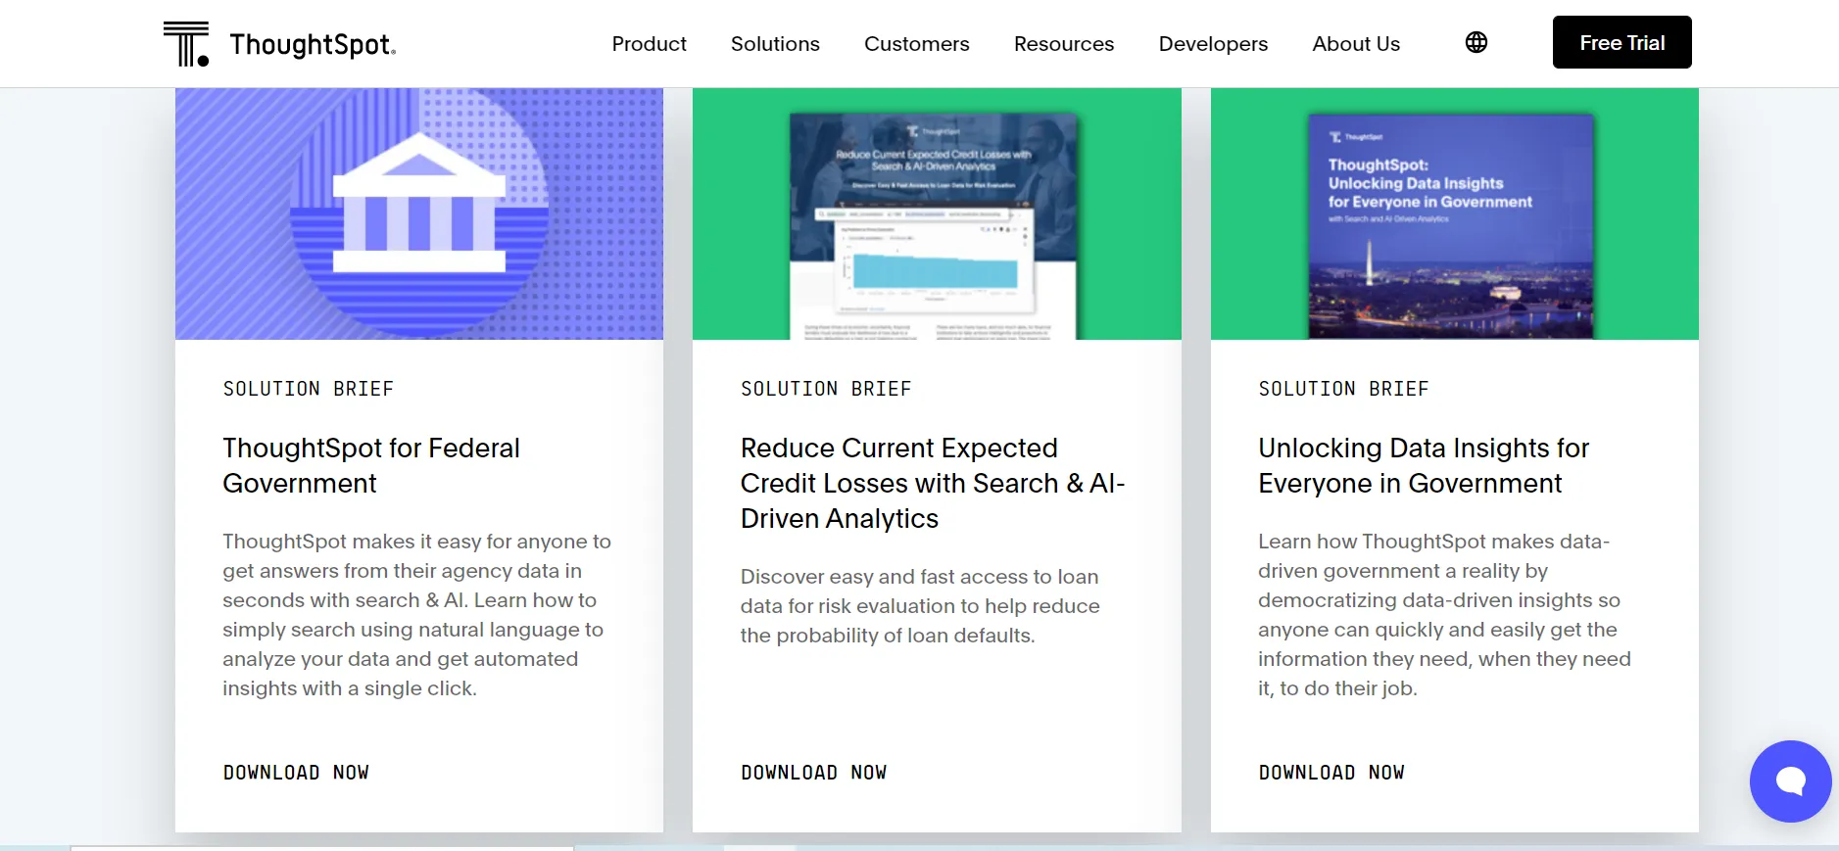The image size is (1839, 851).
Task: Open the Solutions menu
Action: pos(775,44)
